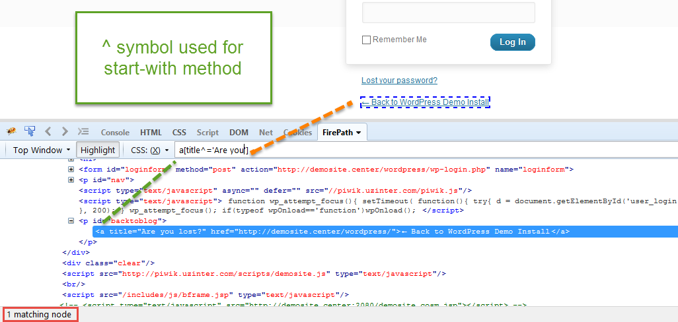Collapse the p id backtoblog node
The width and height of the screenshot is (678, 322).
[x=71, y=220]
